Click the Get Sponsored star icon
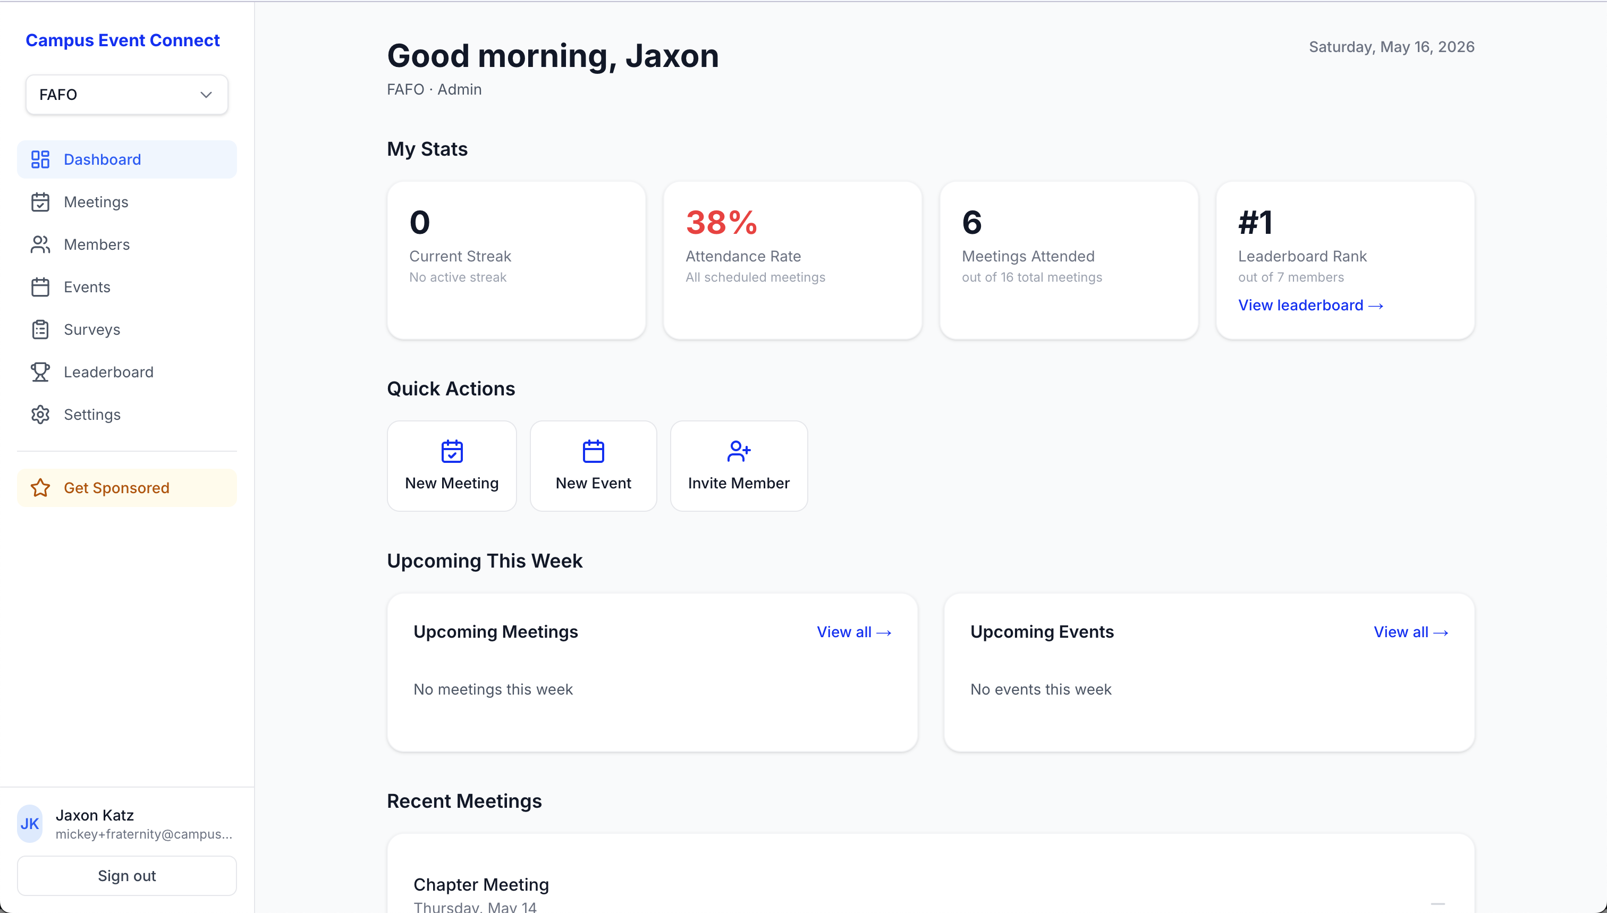1607x913 pixels. click(x=40, y=488)
